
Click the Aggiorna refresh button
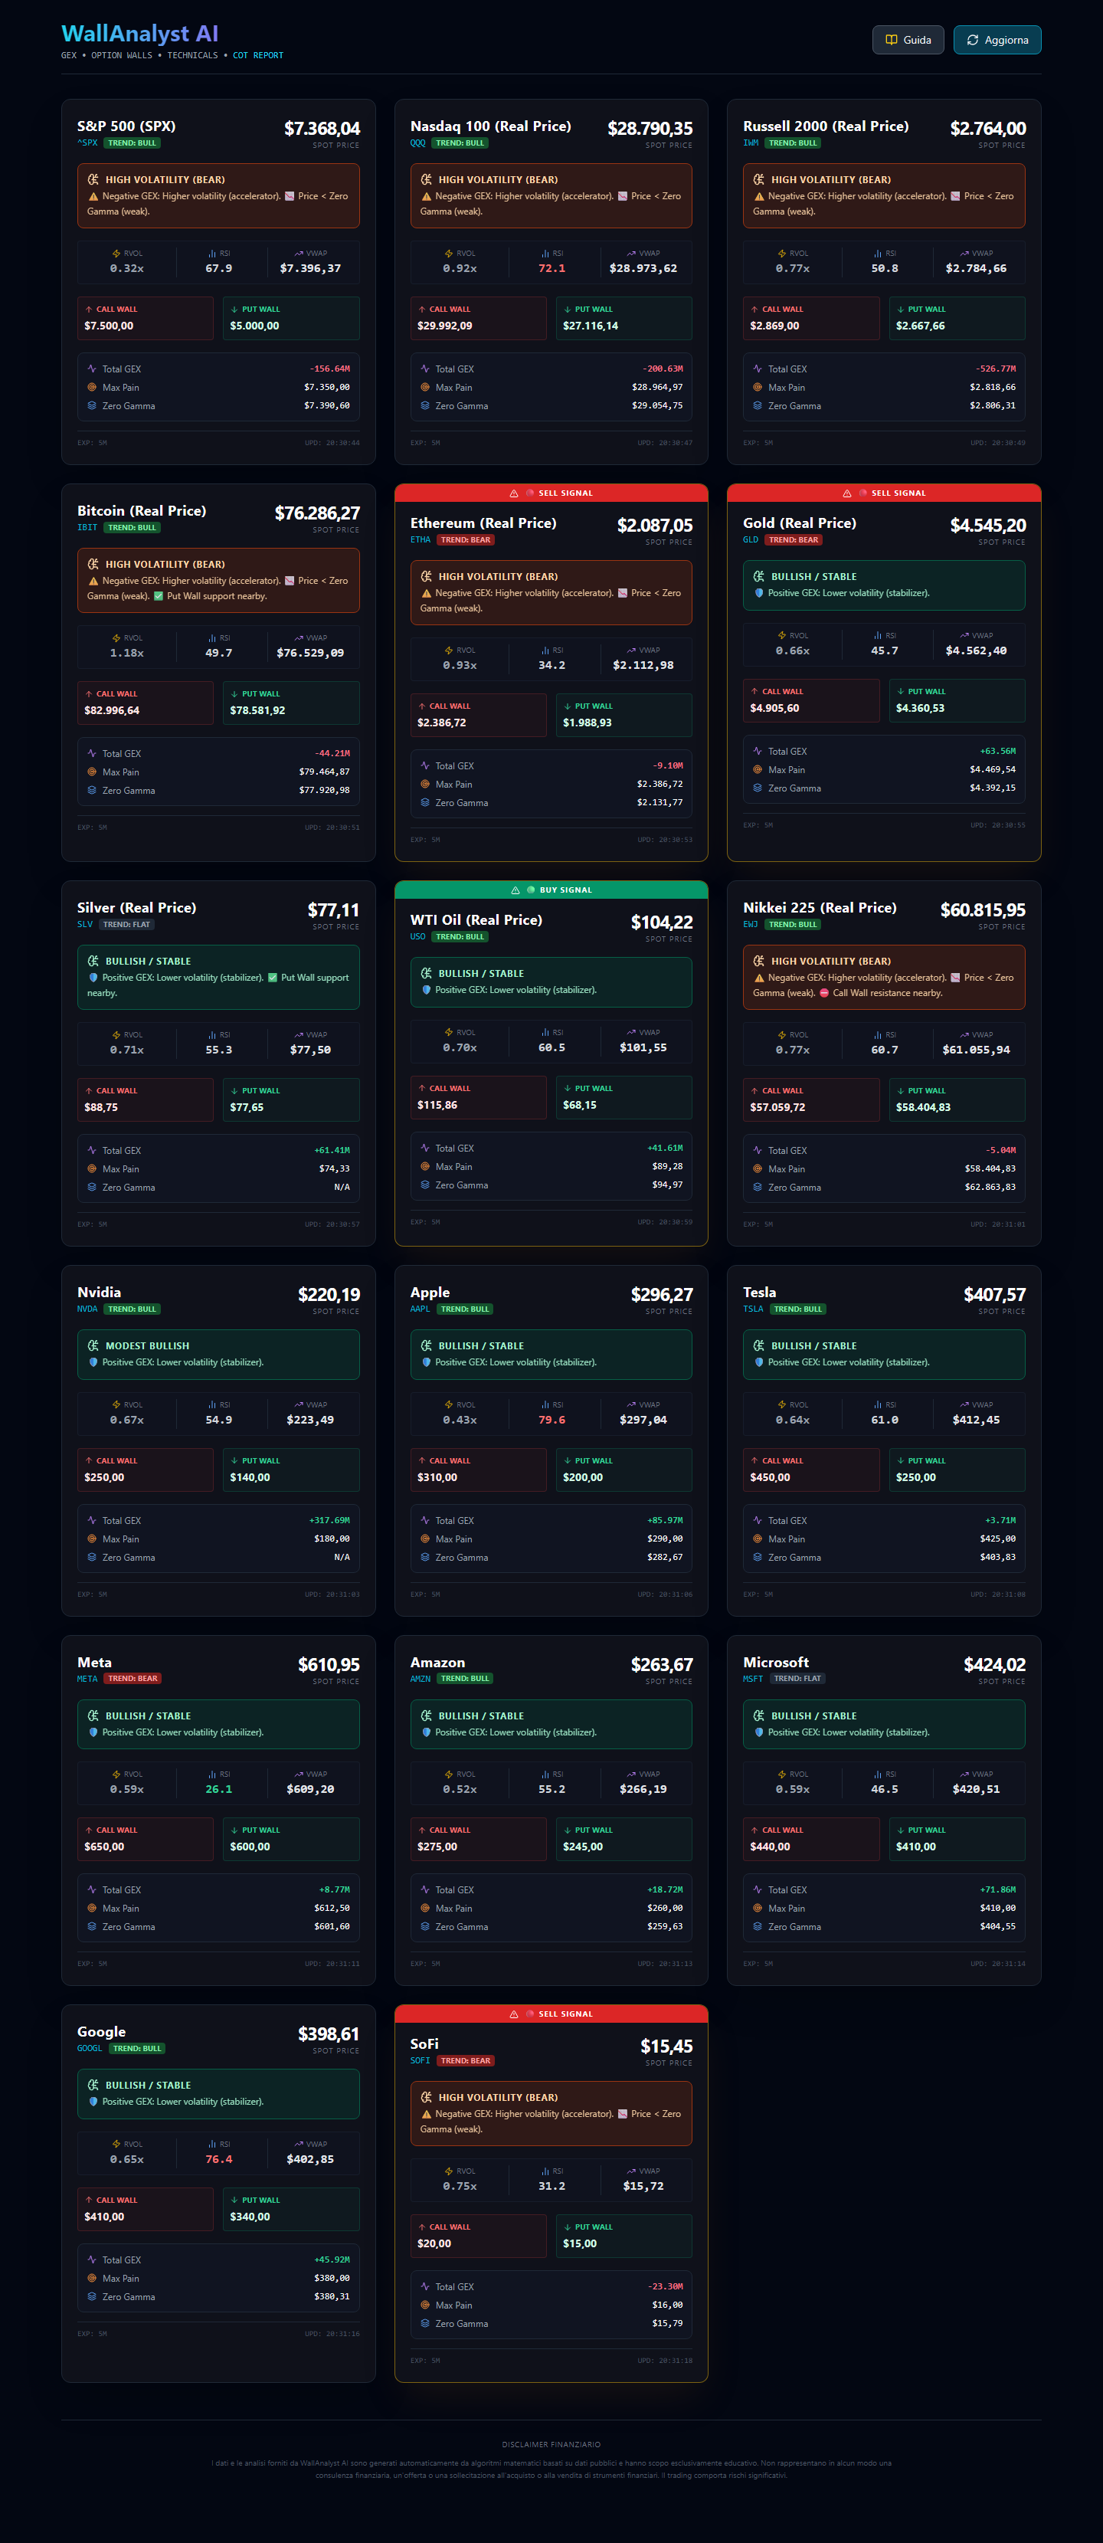(x=997, y=40)
